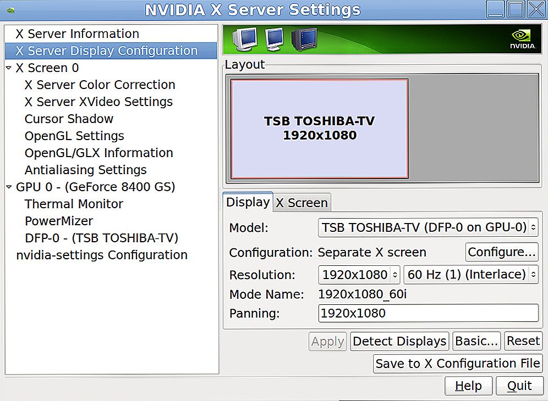Open Antialiasing Settings page
This screenshot has width=548, height=401.
tap(86, 170)
